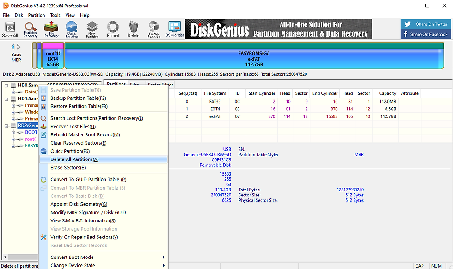Click the Rebuild Master Boot Record icon
Image resolution: width=453 pixels, height=269 pixels.
(43, 134)
